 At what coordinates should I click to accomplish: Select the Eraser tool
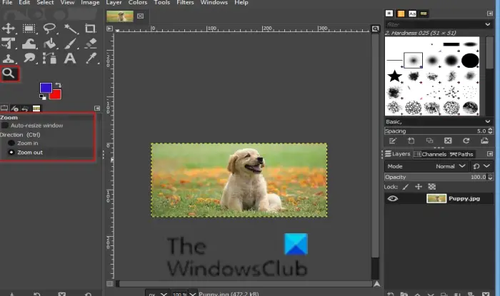[91, 44]
